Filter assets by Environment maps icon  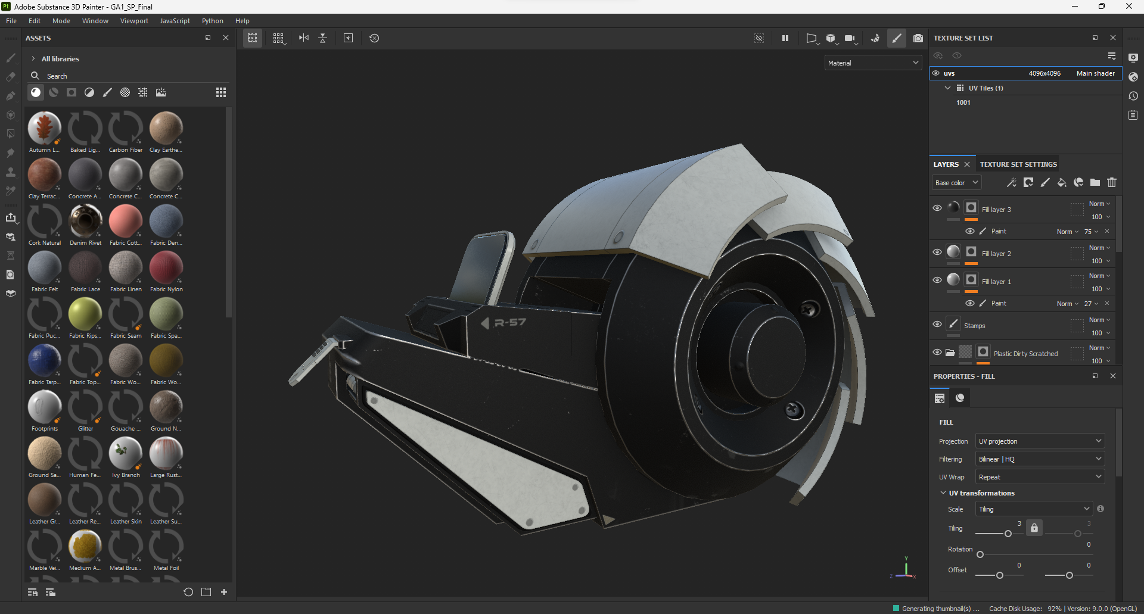(x=161, y=92)
